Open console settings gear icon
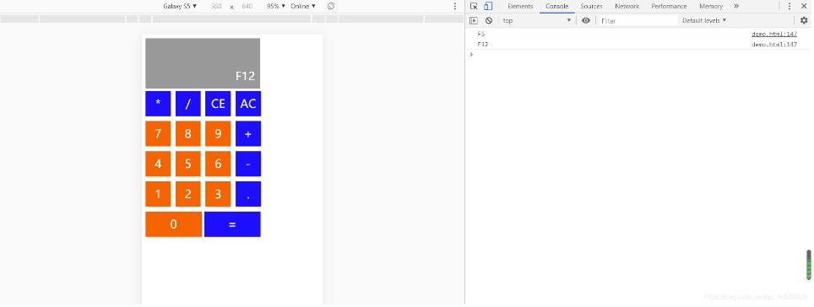814x307 pixels. pos(804,21)
